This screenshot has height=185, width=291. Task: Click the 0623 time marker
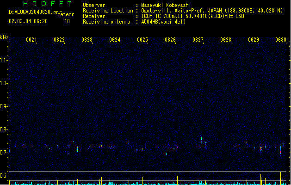pos(87,40)
